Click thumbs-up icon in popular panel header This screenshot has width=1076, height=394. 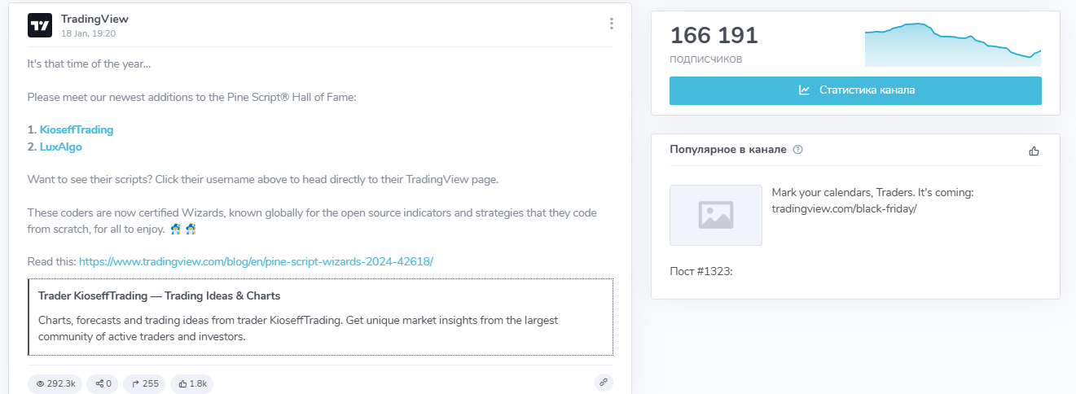pyautogui.click(x=1034, y=151)
